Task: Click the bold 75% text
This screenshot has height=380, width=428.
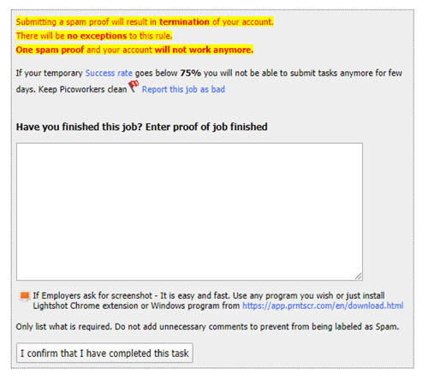Action: [190, 73]
